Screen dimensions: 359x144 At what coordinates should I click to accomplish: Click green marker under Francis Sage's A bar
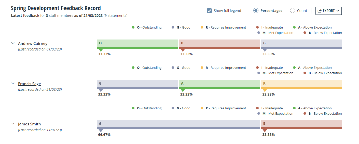[183, 90]
